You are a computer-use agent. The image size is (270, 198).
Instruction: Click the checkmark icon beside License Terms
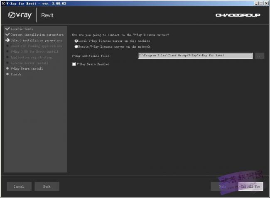click(x=7, y=29)
